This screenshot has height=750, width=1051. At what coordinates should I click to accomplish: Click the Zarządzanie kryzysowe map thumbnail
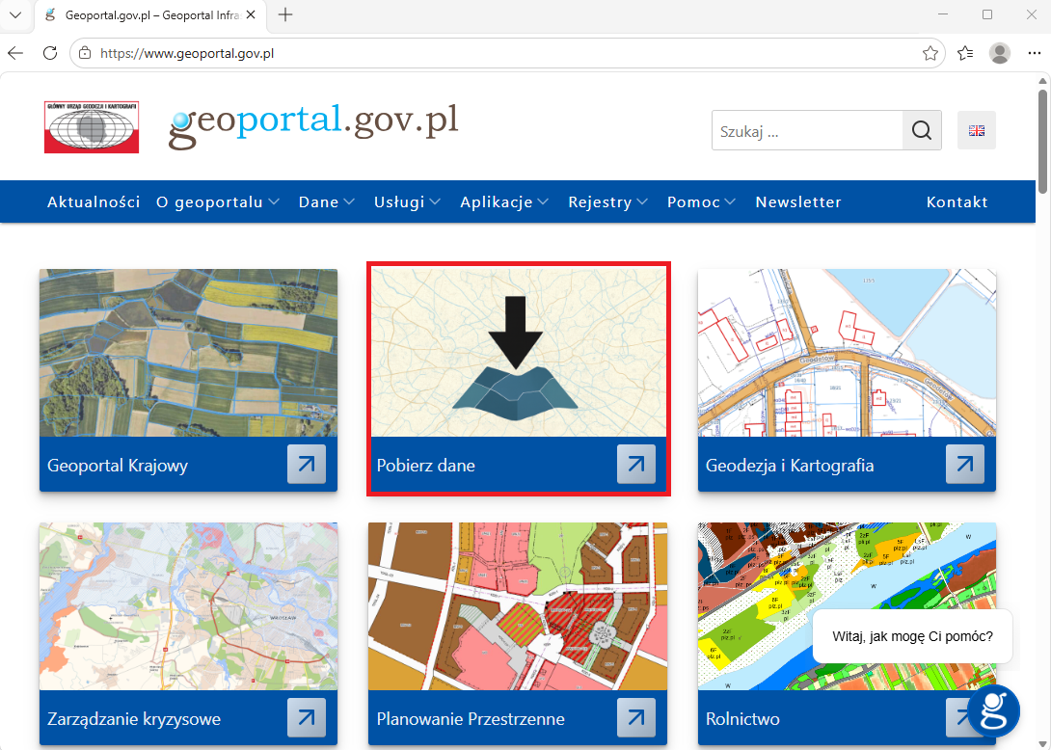point(188,606)
